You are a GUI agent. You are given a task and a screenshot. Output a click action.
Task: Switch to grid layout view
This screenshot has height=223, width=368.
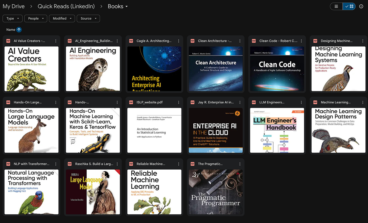click(x=349, y=6)
